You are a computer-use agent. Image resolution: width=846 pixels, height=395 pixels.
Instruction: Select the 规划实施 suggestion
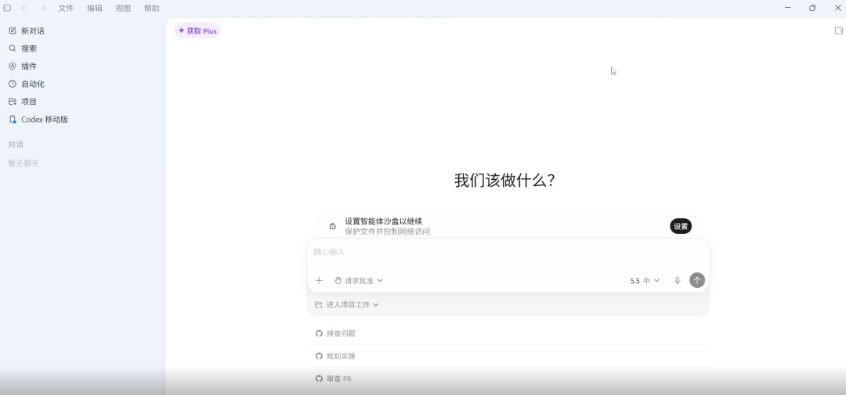point(508,356)
